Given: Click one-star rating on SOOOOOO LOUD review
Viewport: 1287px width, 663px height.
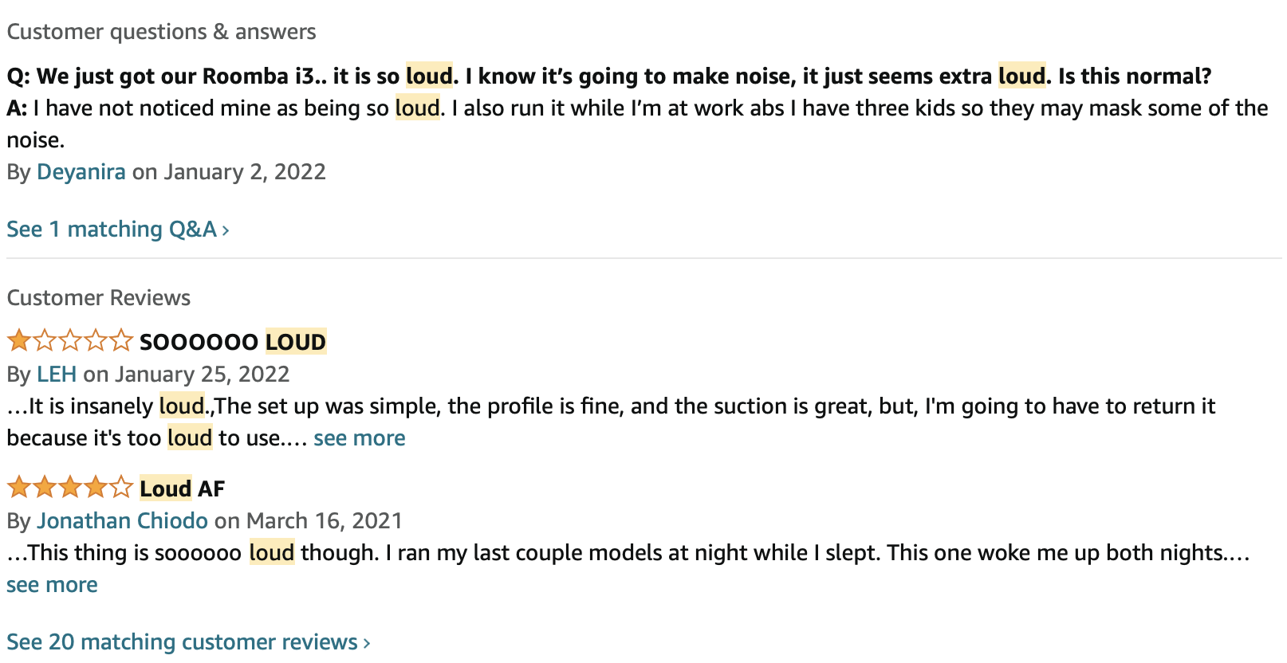Looking at the screenshot, I should pos(69,341).
